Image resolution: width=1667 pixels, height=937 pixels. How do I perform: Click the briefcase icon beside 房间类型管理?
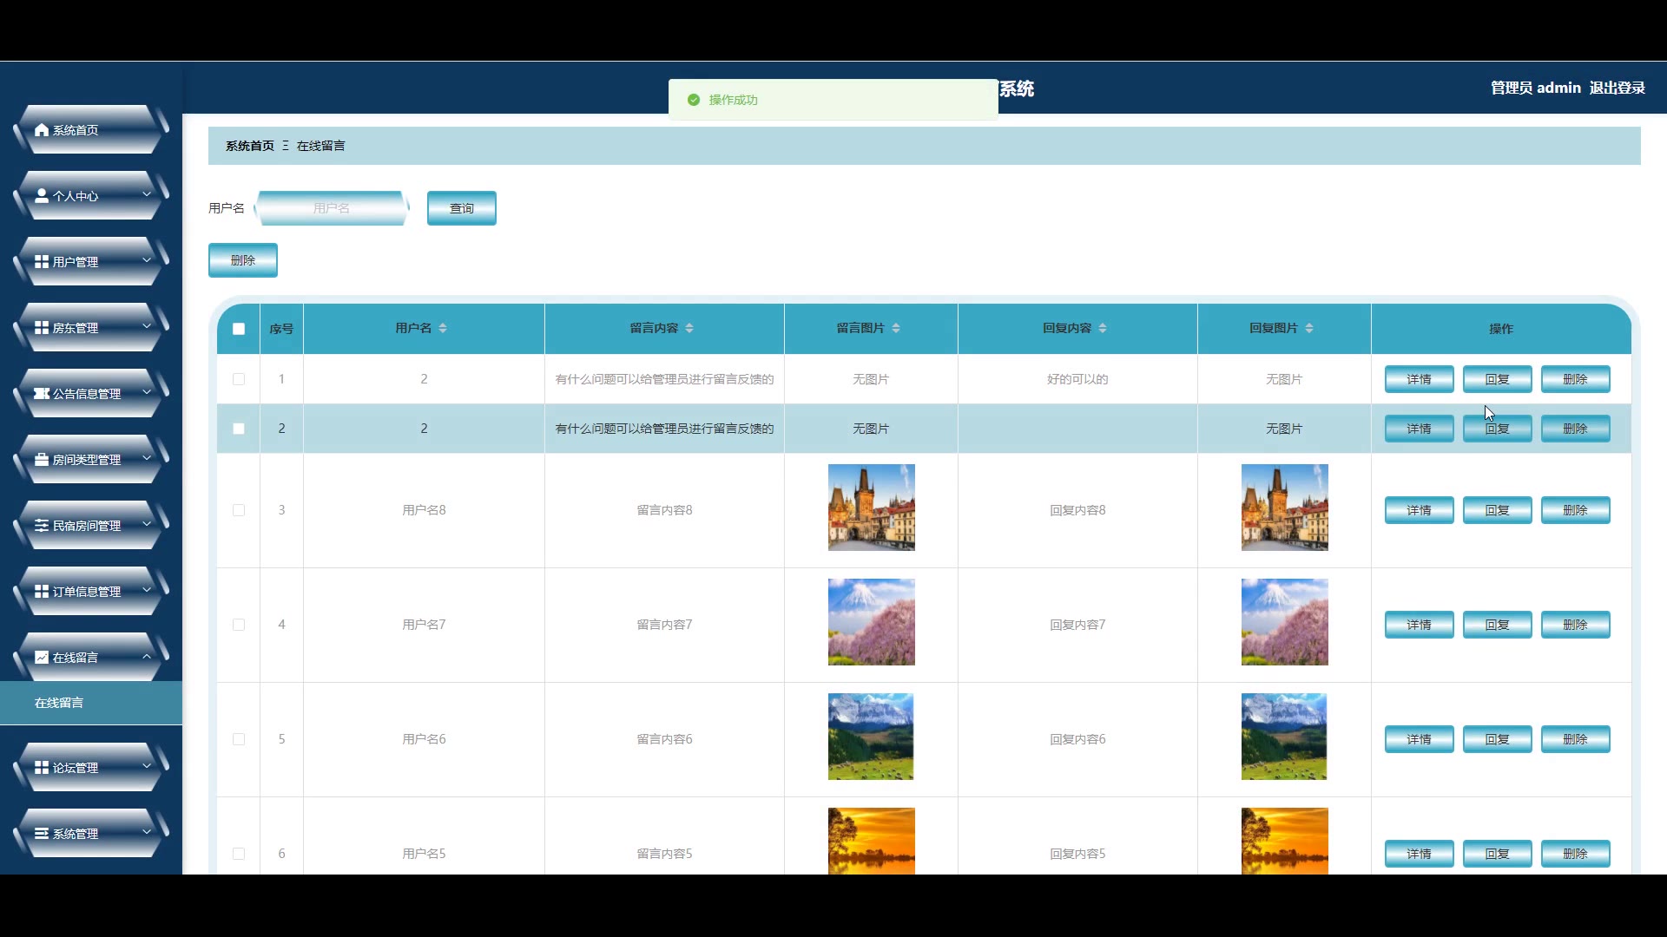click(42, 460)
